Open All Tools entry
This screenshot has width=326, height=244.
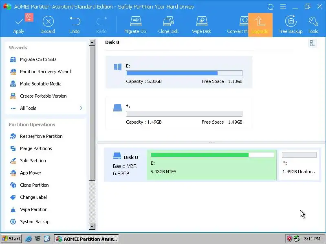pos(28,108)
